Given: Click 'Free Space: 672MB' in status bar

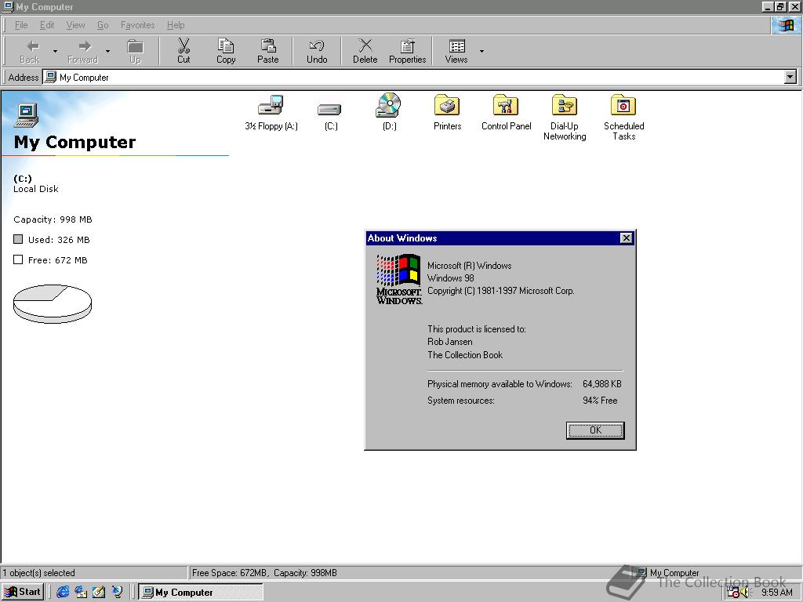Looking at the screenshot, I should [x=230, y=573].
